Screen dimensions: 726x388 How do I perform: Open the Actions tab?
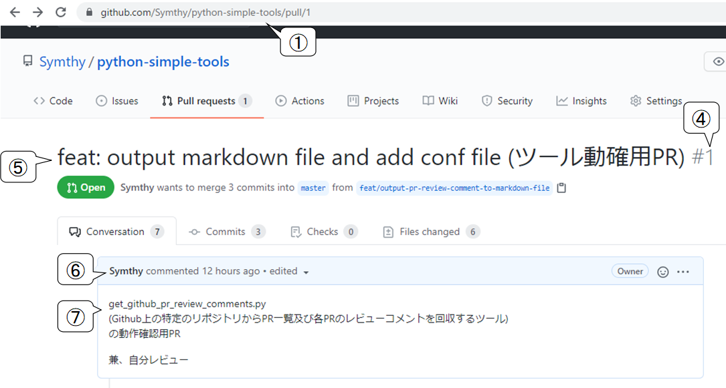(x=300, y=101)
